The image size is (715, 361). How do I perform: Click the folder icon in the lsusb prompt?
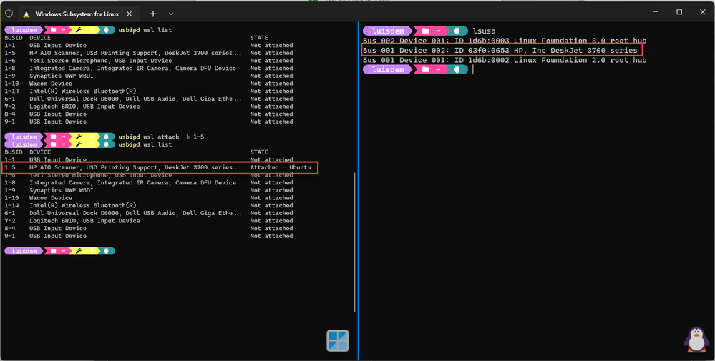coord(425,31)
